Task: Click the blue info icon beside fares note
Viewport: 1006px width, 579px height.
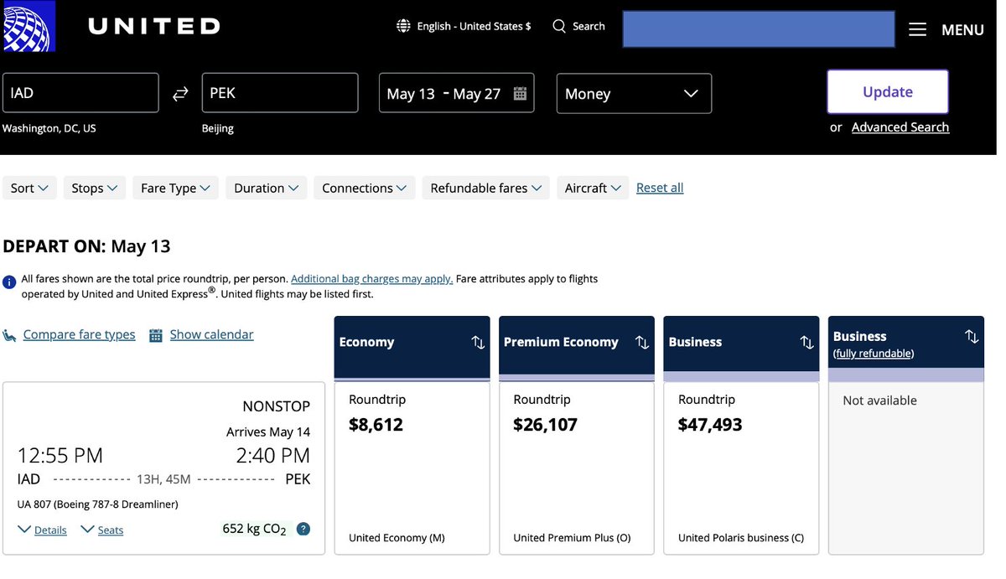Action: pos(9,282)
